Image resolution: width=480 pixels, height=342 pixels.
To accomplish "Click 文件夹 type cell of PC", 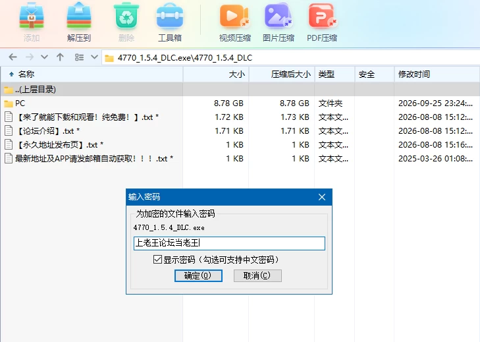I will [331, 103].
